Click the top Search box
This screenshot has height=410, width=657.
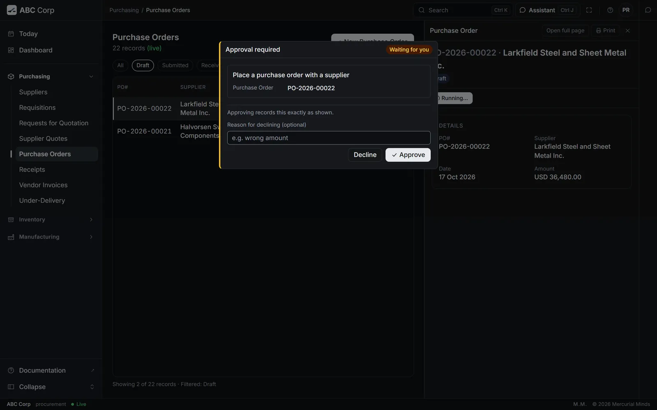[463, 10]
